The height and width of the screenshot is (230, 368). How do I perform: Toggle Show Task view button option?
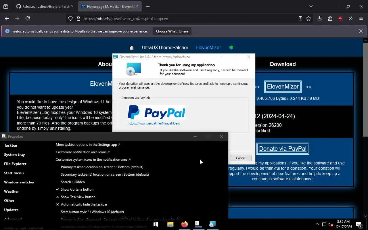[x=76, y=197]
